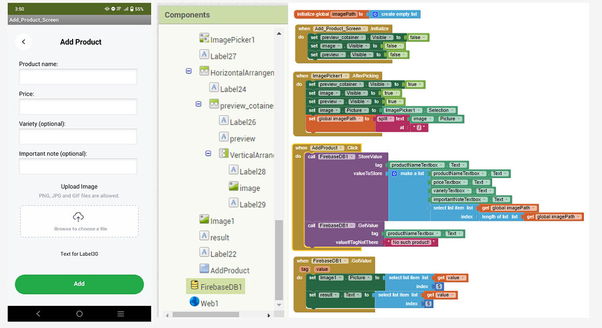Select the Image1 component icon
602x328 pixels.
point(204,220)
